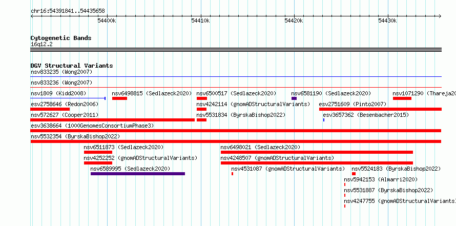Click the gray 16q12.2 cytogenetic band bar
The width and height of the screenshot is (456, 226).
tap(236, 50)
